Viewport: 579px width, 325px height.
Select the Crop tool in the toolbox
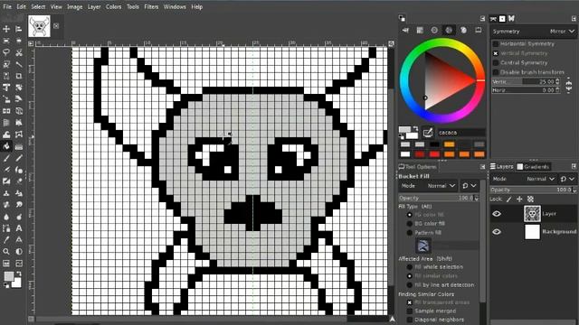tap(18, 76)
